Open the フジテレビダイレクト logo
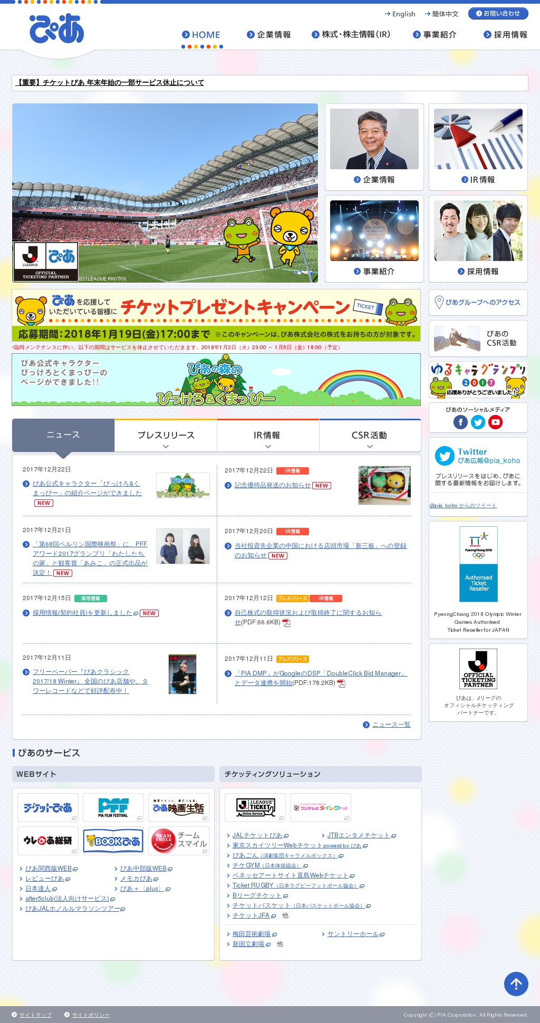 321,807
